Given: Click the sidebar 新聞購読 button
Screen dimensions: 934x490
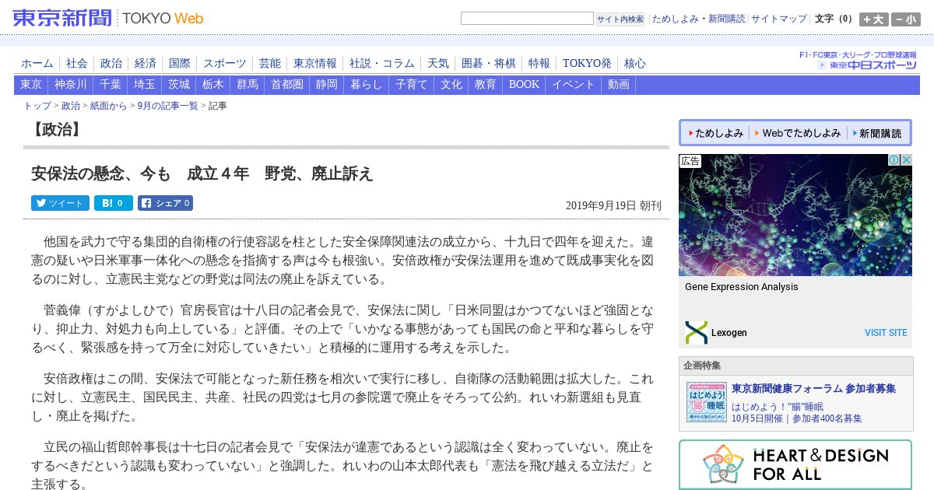Looking at the screenshot, I should pos(877,133).
